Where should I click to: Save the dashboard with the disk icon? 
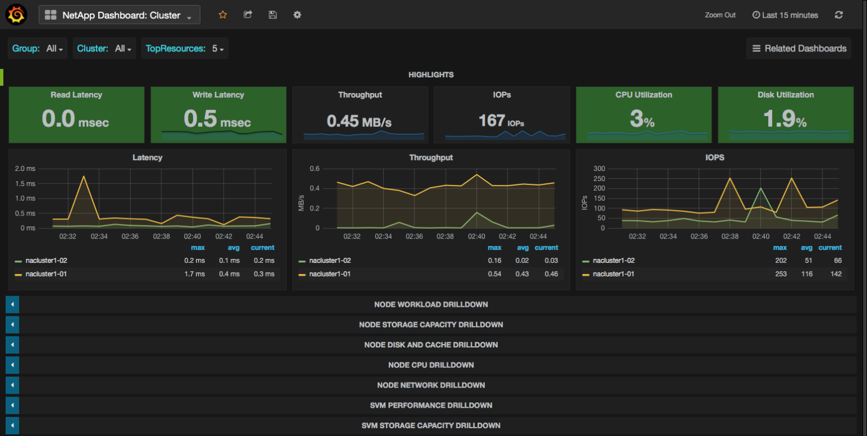point(273,15)
